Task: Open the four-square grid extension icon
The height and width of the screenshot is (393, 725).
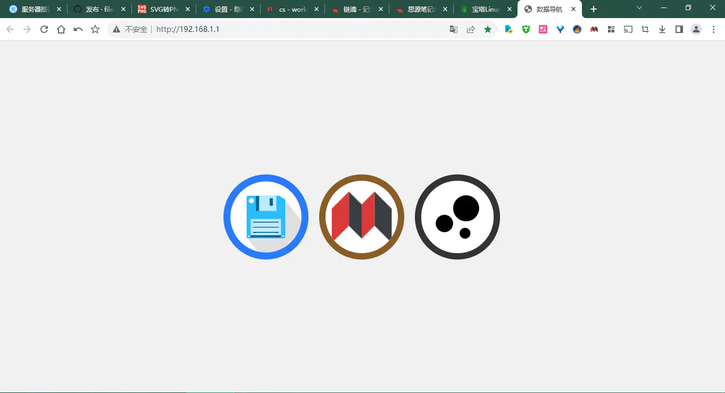Action: tap(611, 29)
